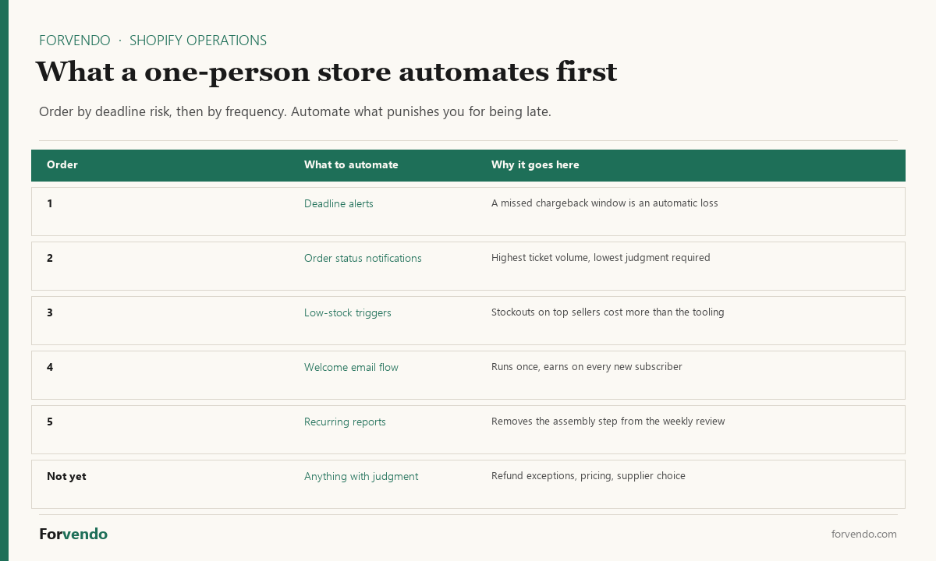Click 'Removes the assembly step from the weekly review'

pos(608,422)
